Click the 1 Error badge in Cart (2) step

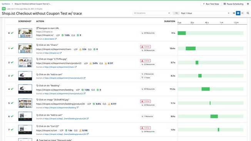tap(146, 128)
